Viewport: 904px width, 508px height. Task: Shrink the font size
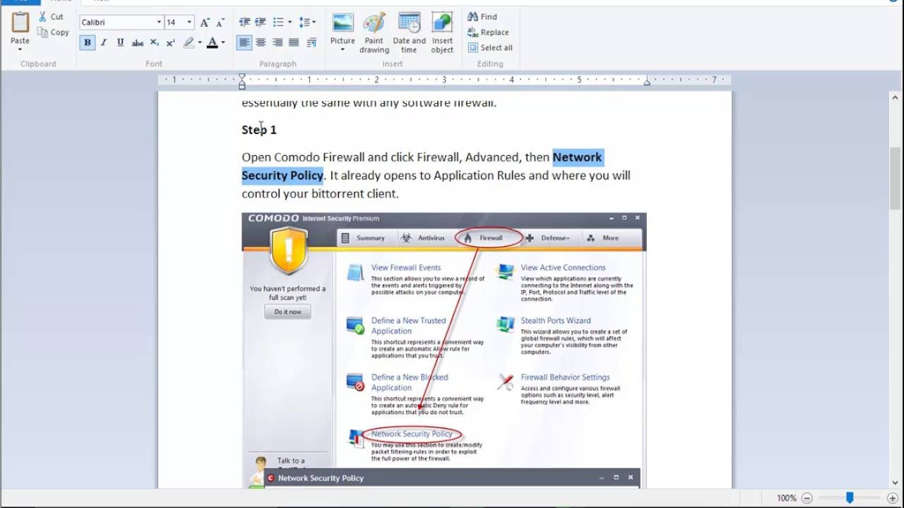tap(220, 23)
